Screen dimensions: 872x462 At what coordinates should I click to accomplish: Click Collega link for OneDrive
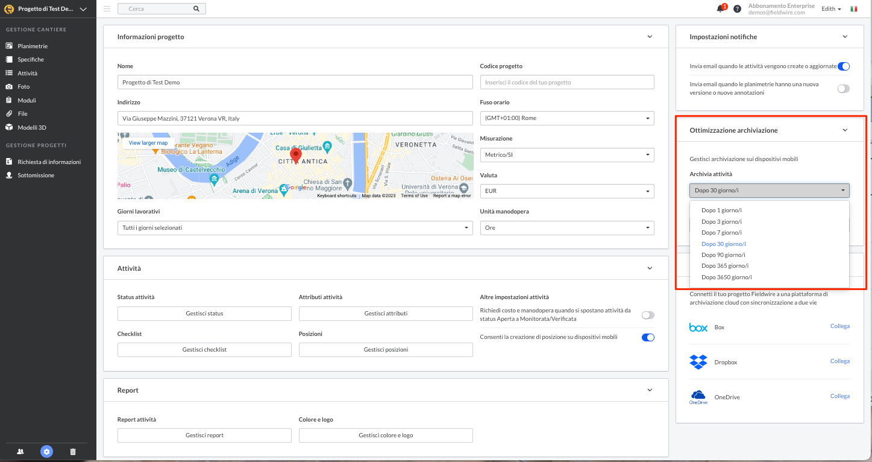click(840, 396)
